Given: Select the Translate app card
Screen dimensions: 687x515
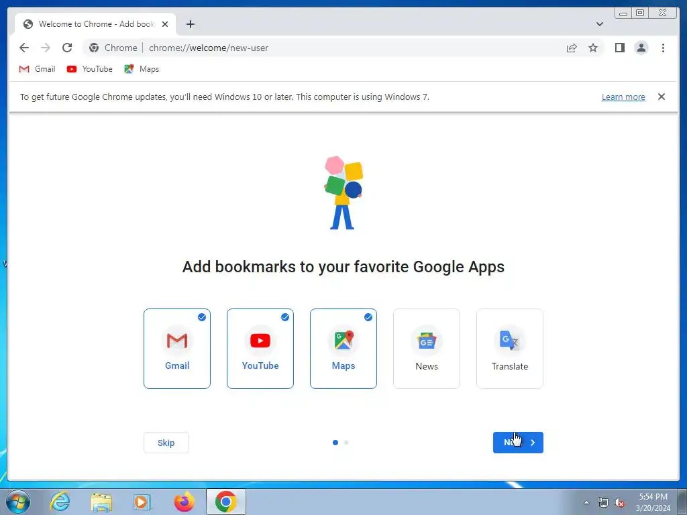Looking at the screenshot, I should point(510,349).
